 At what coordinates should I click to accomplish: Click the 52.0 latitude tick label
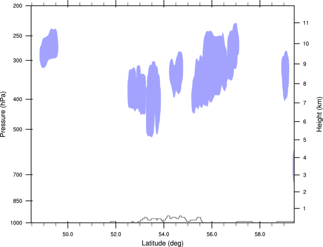[116, 234]
